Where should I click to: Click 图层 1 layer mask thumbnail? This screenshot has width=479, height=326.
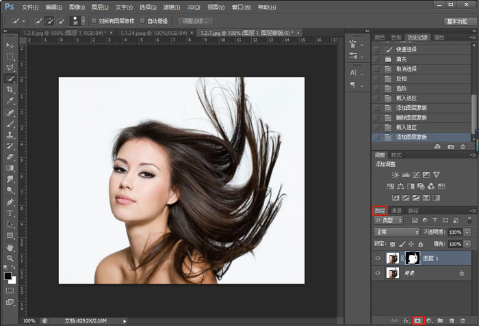click(x=413, y=258)
